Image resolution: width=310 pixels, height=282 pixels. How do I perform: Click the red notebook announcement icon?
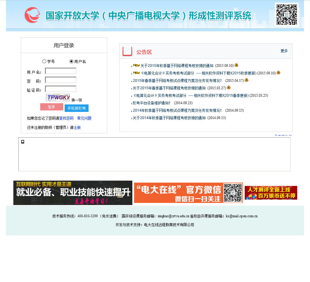(127, 51)
